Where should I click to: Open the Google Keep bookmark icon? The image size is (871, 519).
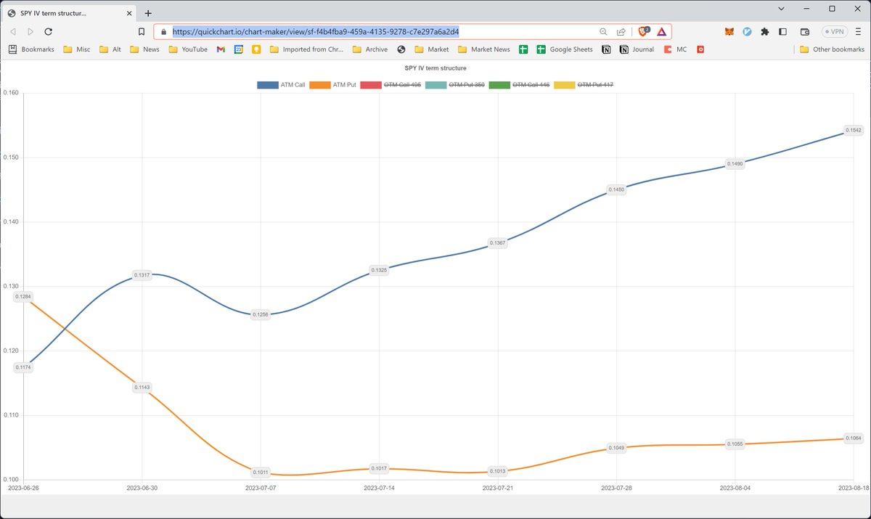tap(256, 49)
